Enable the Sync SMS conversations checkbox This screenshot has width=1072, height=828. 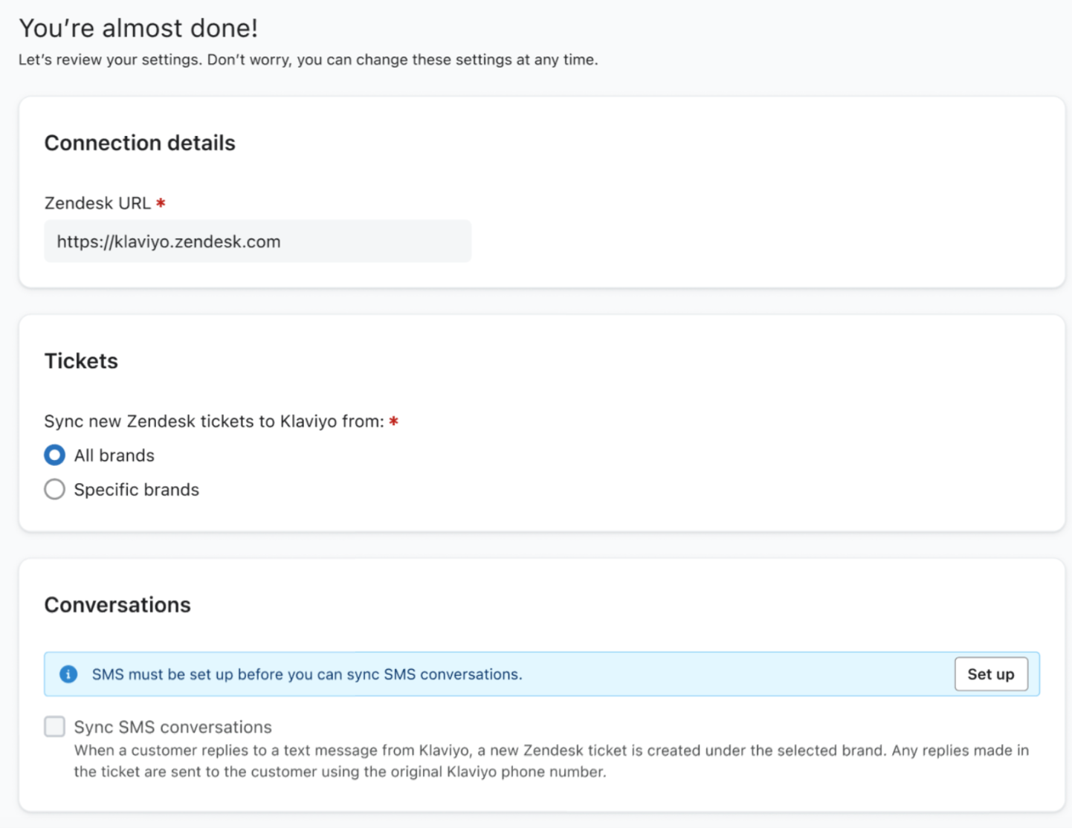[54, 726]
